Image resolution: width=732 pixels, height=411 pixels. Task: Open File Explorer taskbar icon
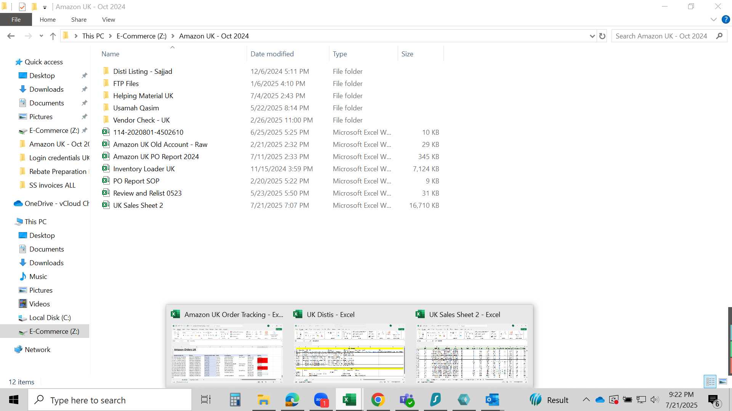coord(263,400)
